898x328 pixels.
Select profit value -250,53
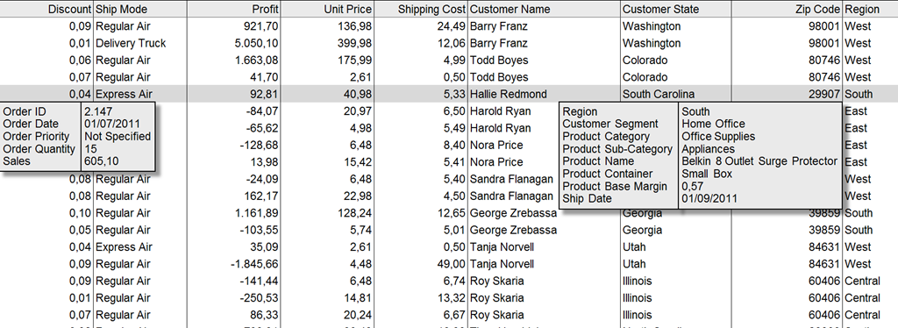click(260, 297)
